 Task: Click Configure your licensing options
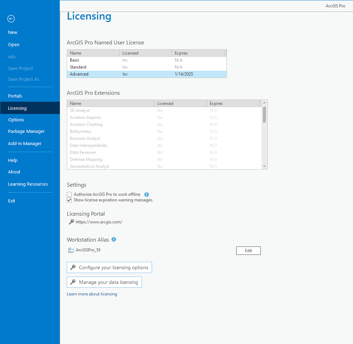tap(109, 267)
